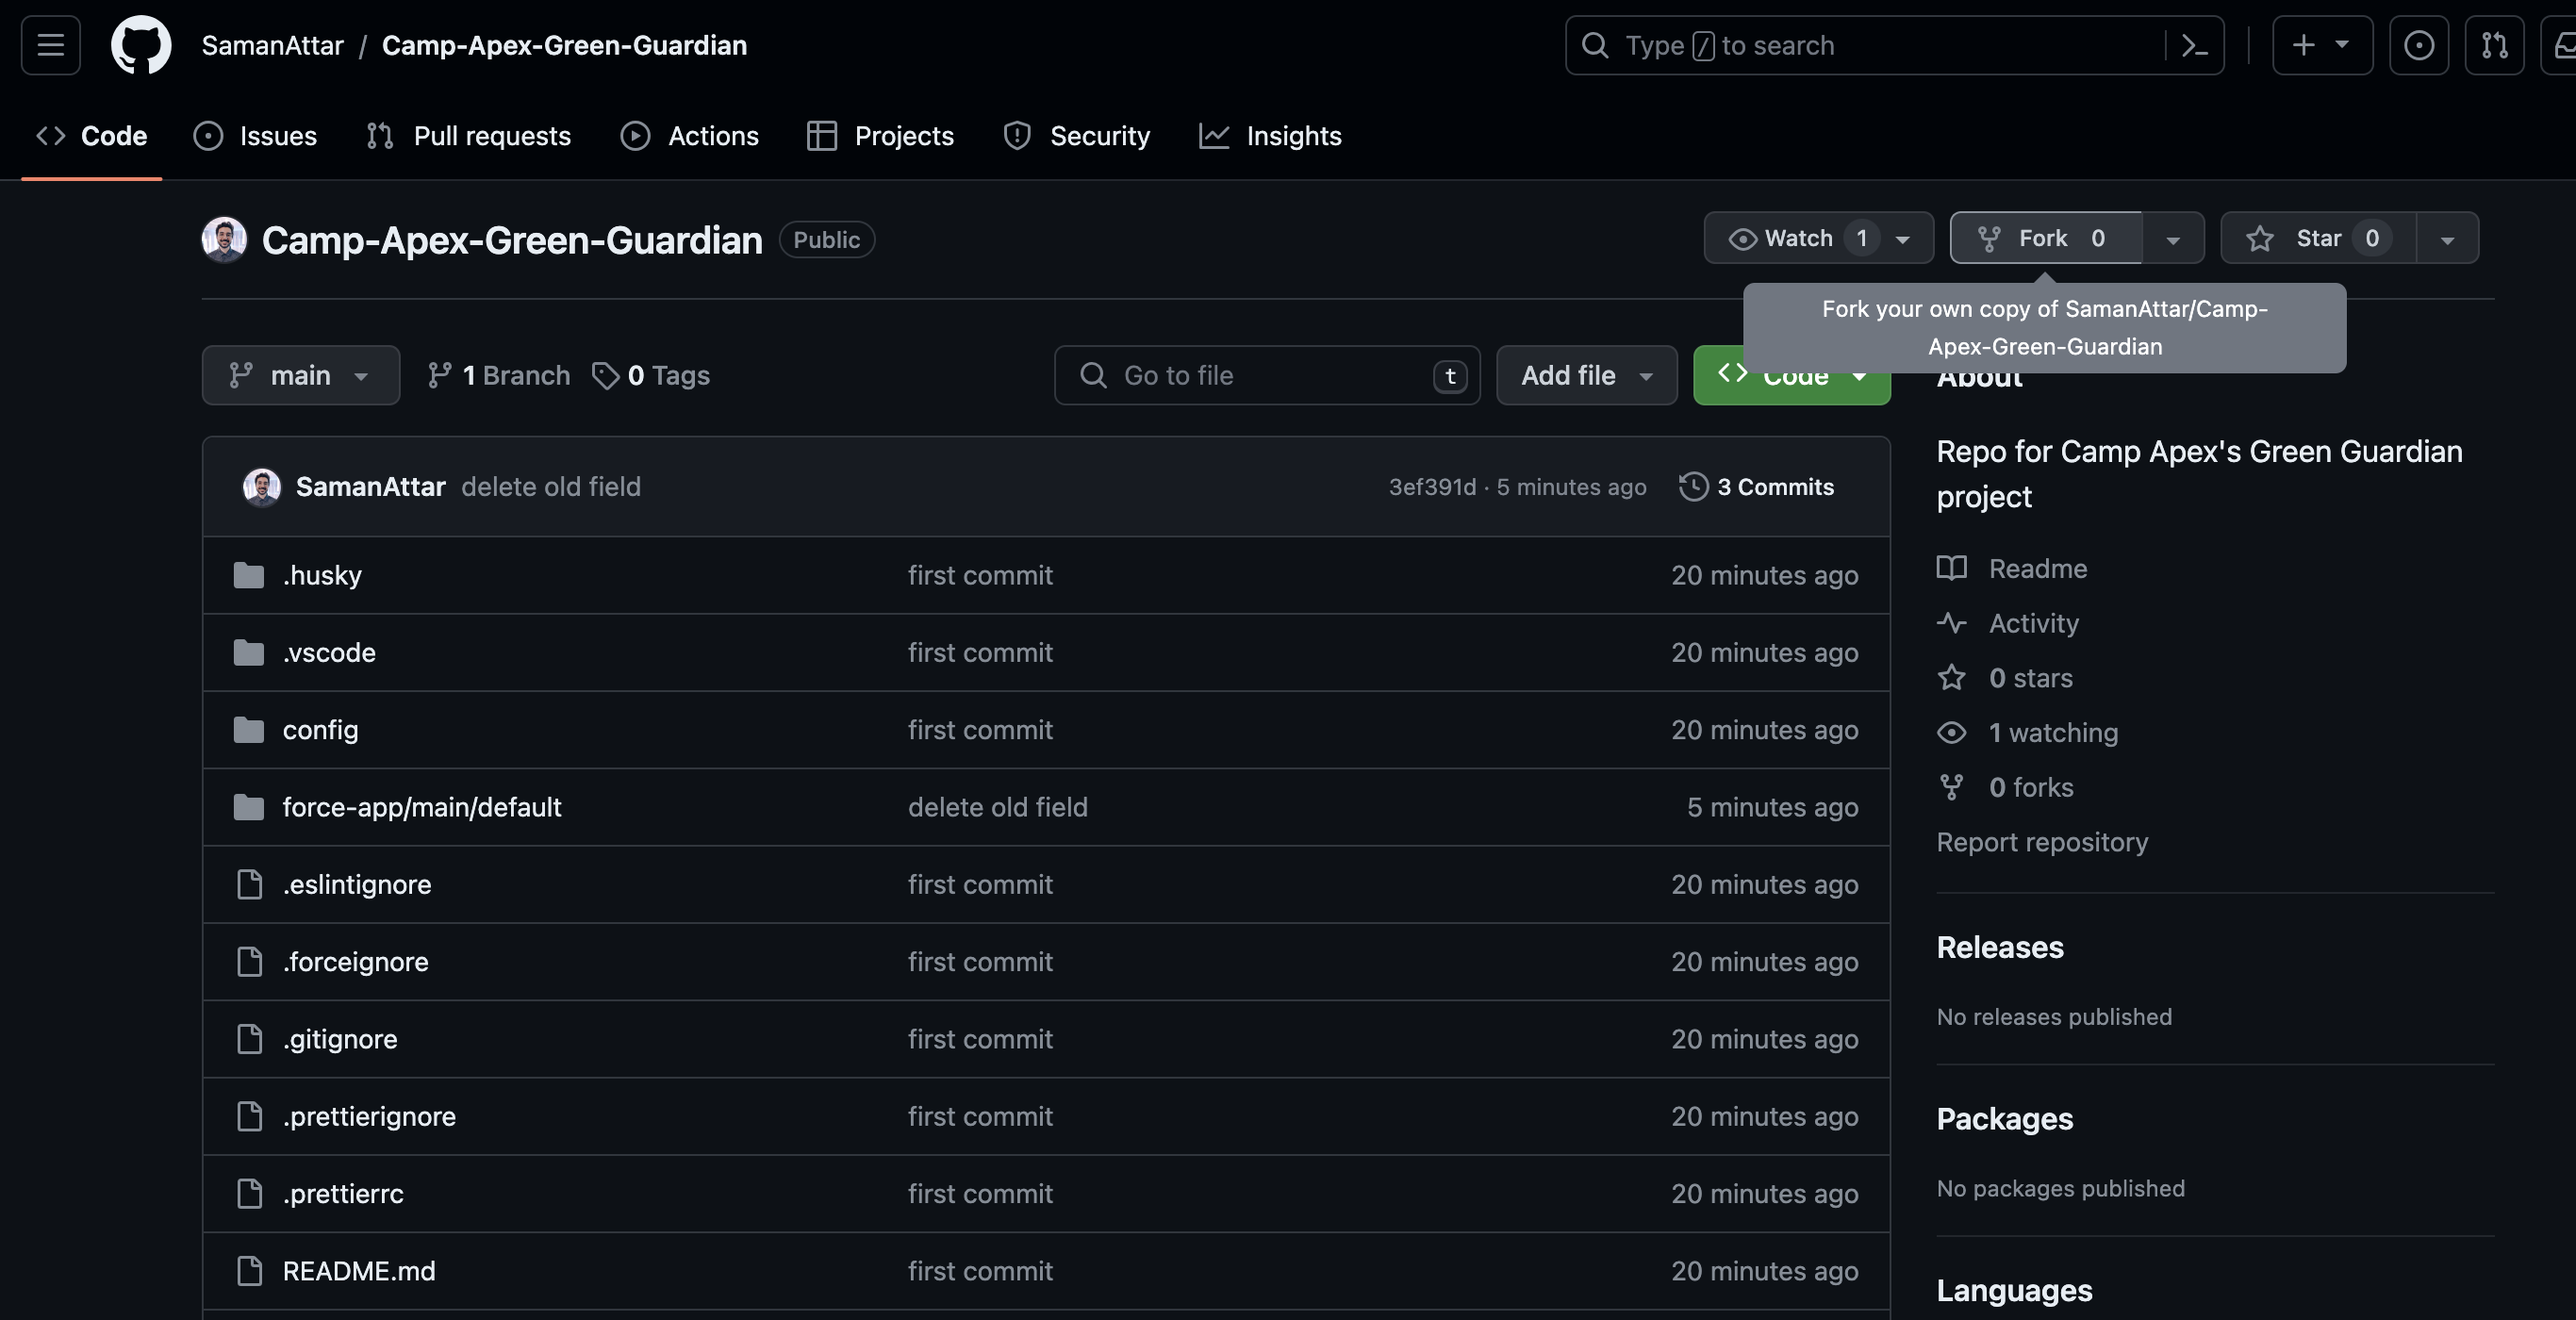Open the SamanAttar owner link in the breadcrumb
The width and height of the screenshot is (2576, 1320).
click(272, 45)
